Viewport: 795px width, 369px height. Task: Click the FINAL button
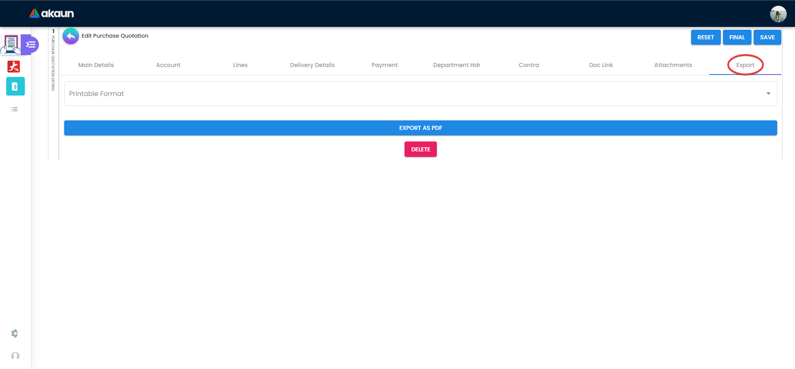pyautogui.click(x=737, y=37)
